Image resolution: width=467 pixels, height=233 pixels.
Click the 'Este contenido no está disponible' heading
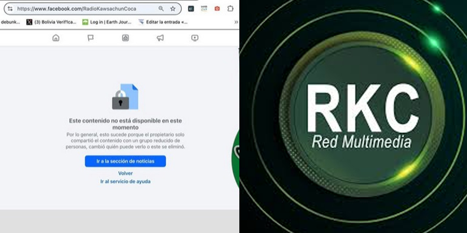point(126,124)
